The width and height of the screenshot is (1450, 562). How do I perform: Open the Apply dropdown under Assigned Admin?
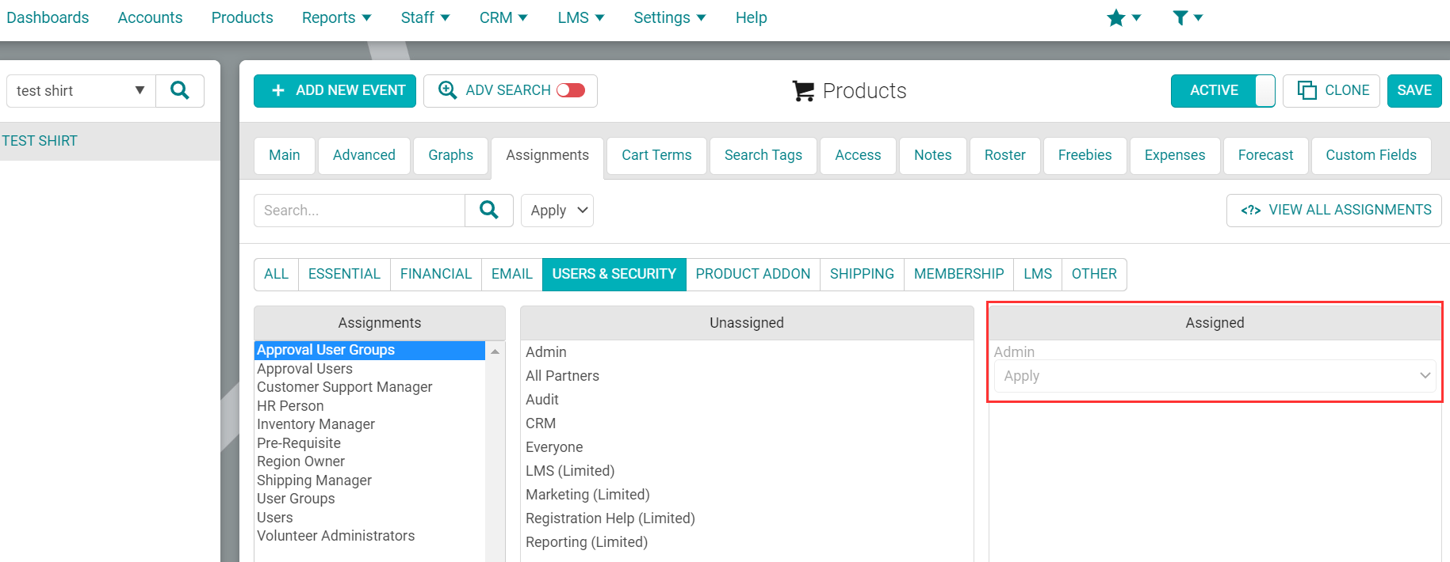pyautogui.click(x=1215, y=376)
